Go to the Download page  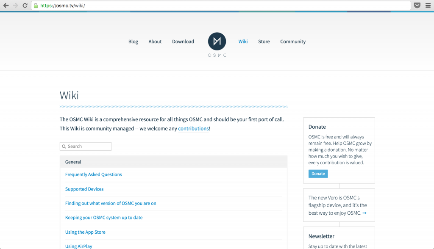click(x=183, y=41)
